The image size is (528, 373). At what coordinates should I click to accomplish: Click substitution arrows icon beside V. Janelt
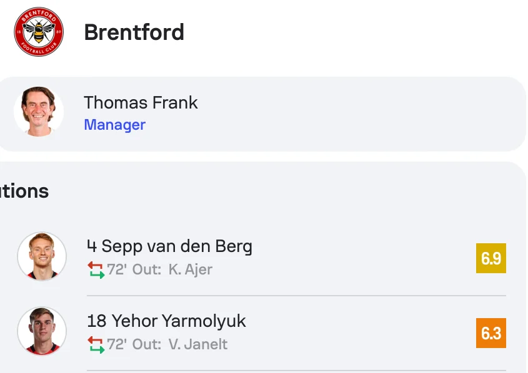[96, 345]
